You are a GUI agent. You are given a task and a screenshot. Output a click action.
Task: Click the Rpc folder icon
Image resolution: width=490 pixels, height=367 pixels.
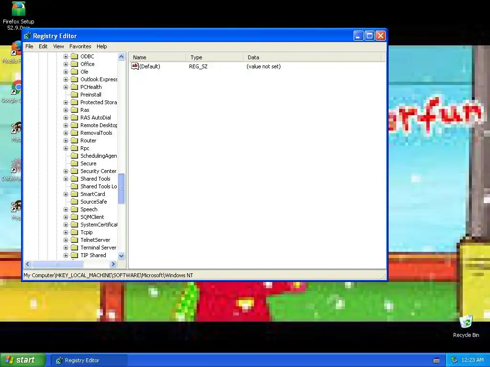pos(74,148)
